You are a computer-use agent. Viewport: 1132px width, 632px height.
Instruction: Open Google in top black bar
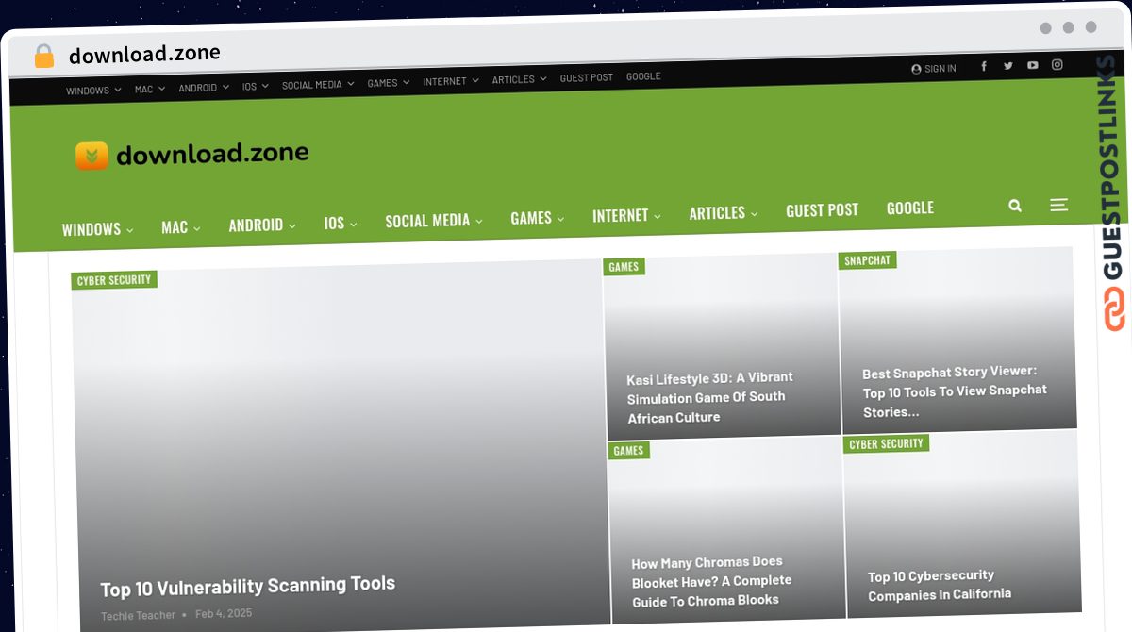pyautogui.click(x=643, y=76)
